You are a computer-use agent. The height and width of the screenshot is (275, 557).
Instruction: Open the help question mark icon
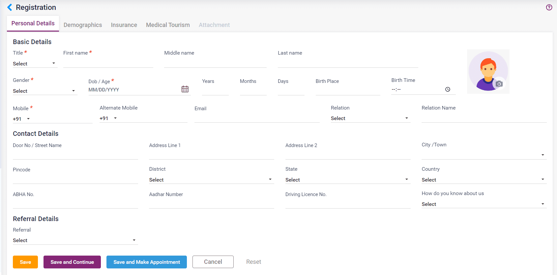click(x=549, y=7)
